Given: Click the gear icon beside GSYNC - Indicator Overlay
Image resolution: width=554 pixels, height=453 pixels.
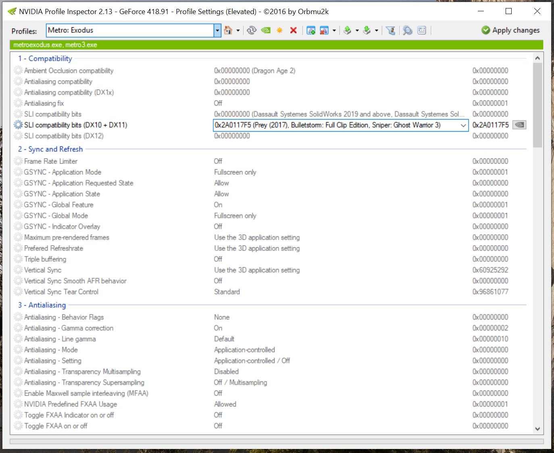Looking at the screenshot, I should pos(18,226).
